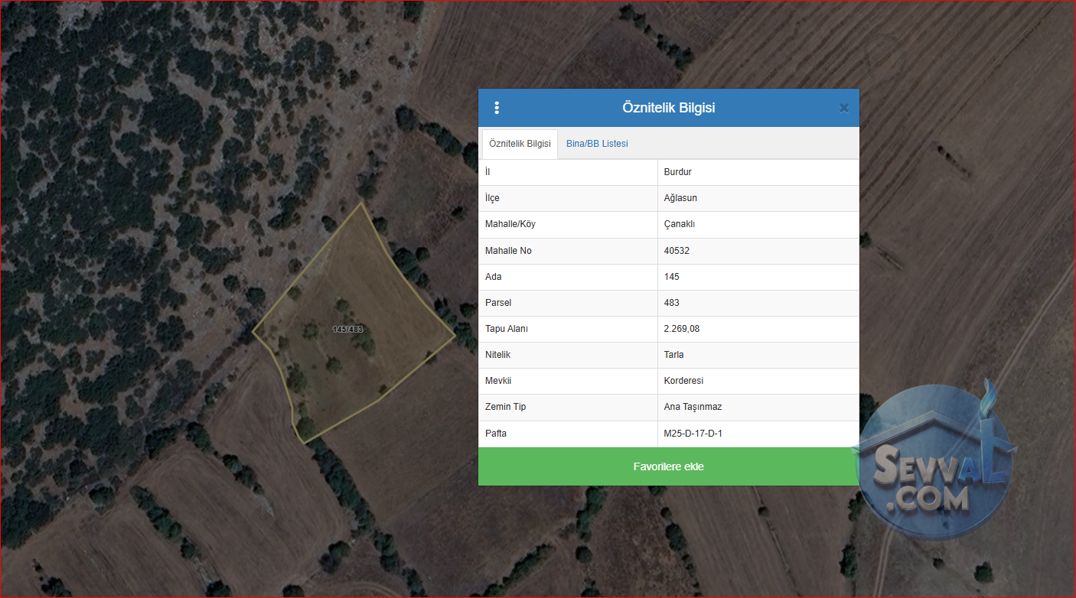Screen dimensions: 1076x598
Task: Click the Nitelik row label
Action: click(x=497, y=355)
